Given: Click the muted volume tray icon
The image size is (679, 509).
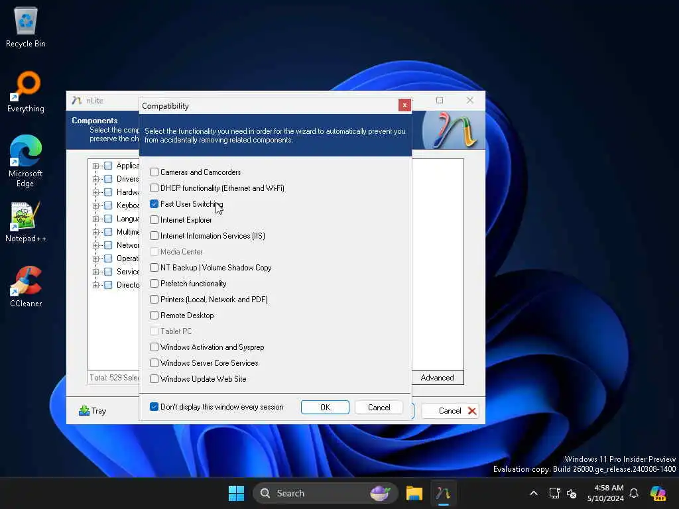Looking at the screenshot, I should tap(572, 493).
